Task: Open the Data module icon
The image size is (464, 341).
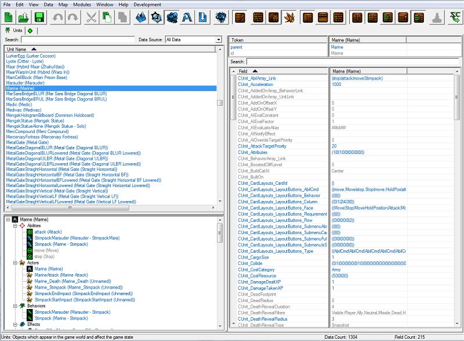Action: (x=172, y=17)
